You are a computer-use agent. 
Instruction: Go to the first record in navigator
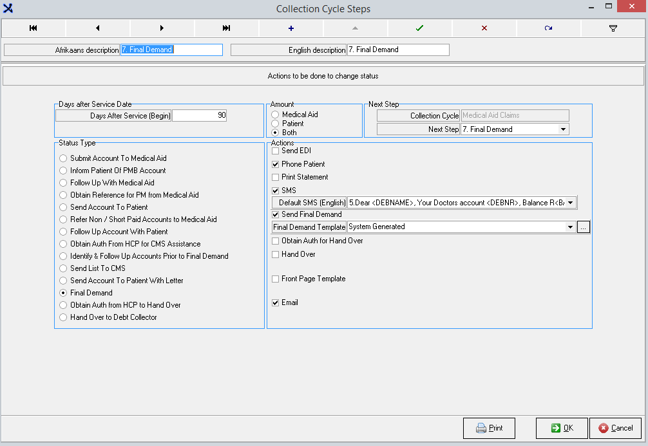pos(33,28)
